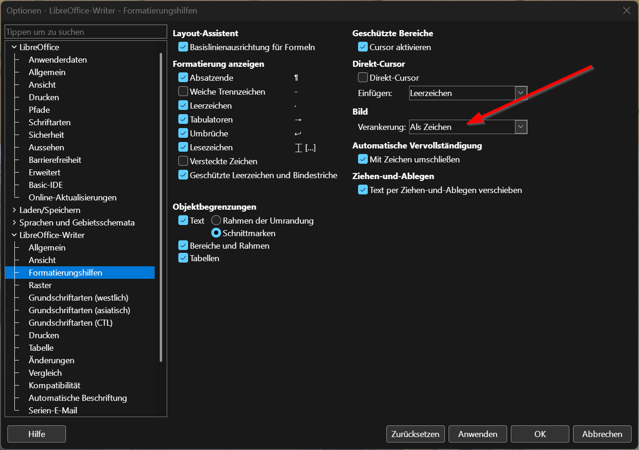
Task: Open the Vergleich options page
Action: pos(45,373)
